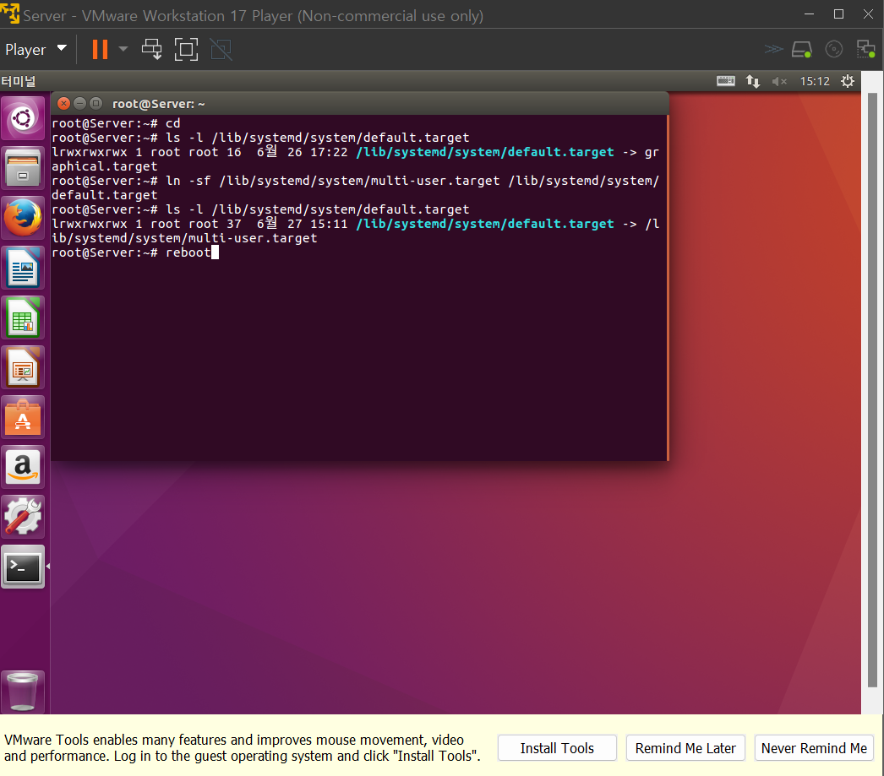Click the 'root@Server:~# cd' line
The height and width of the screenshot is (776, 884).
tap(116, 122)
